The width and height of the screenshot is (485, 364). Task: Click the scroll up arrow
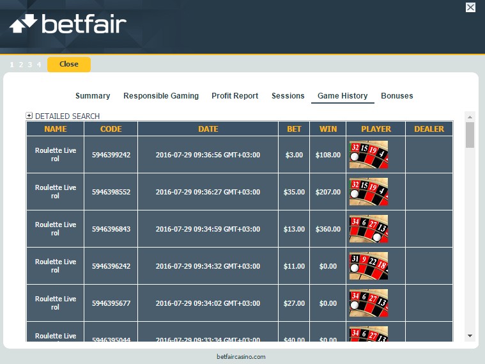470,117
